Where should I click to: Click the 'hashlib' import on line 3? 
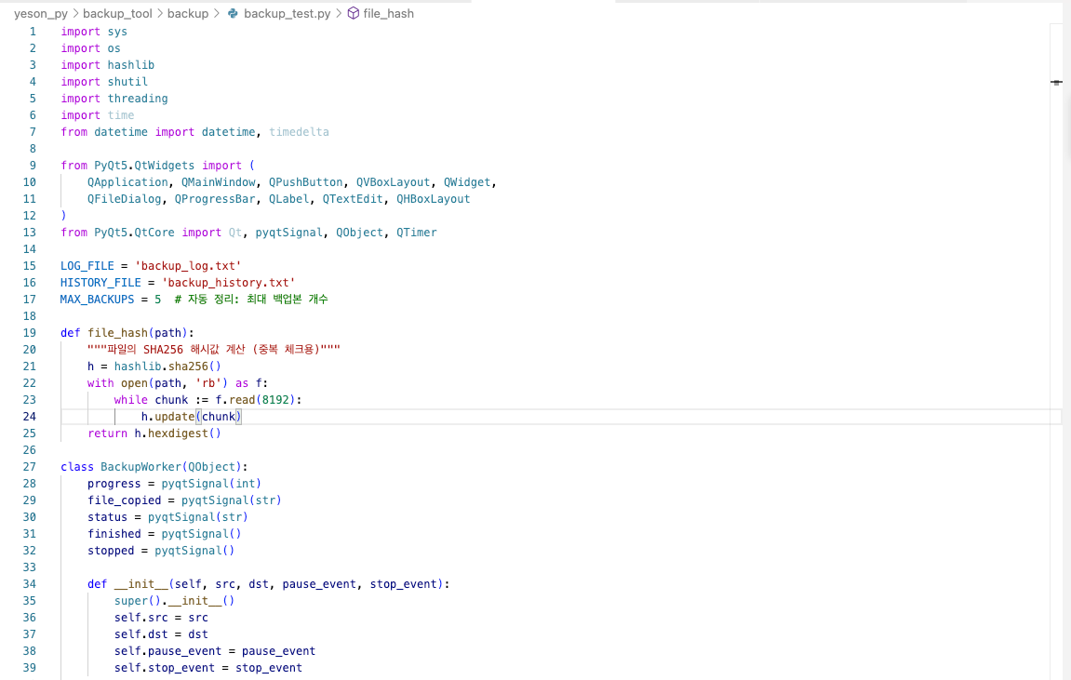click(130, 65)
